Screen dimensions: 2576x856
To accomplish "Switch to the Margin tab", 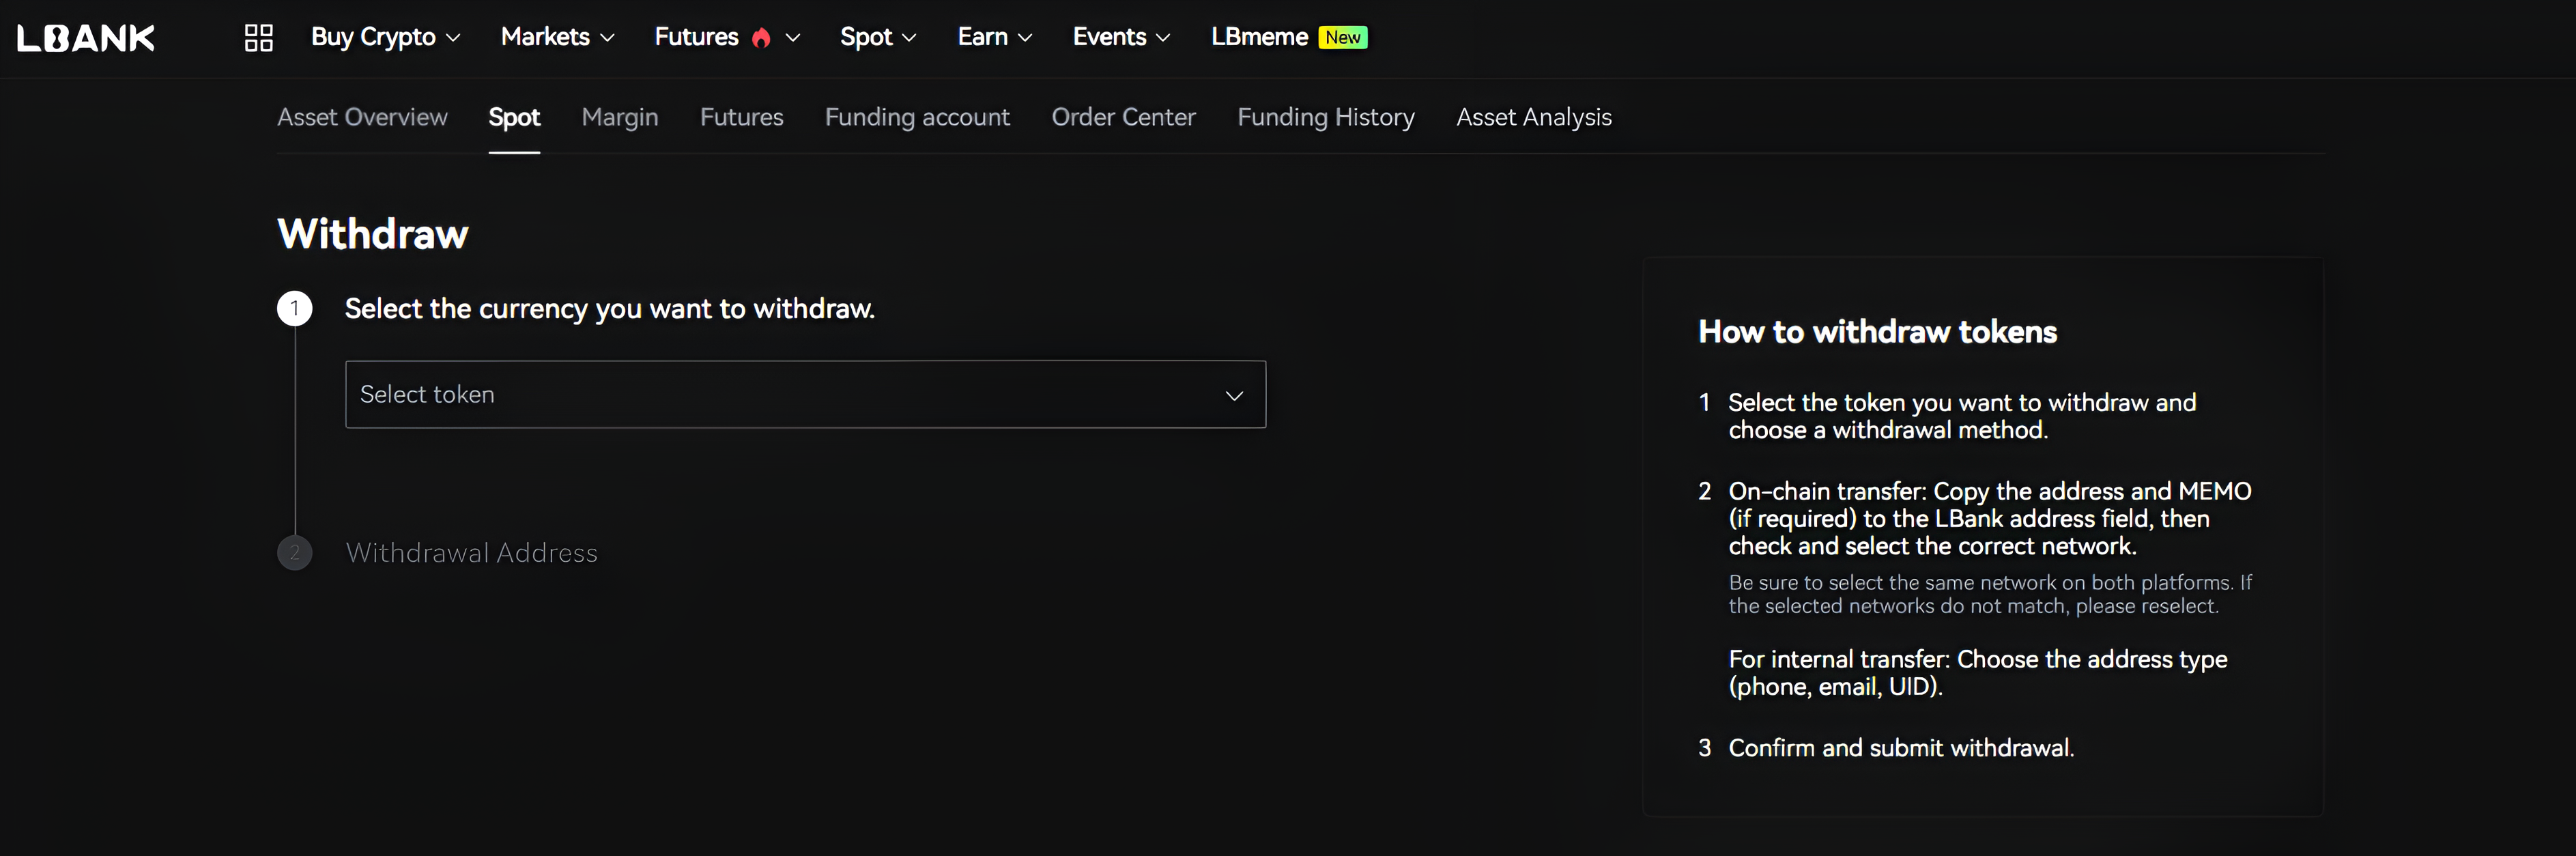I will pos(620,117).
